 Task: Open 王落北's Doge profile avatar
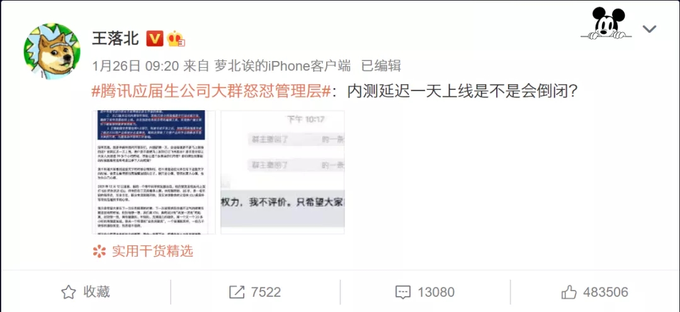(x=52, y=51)
